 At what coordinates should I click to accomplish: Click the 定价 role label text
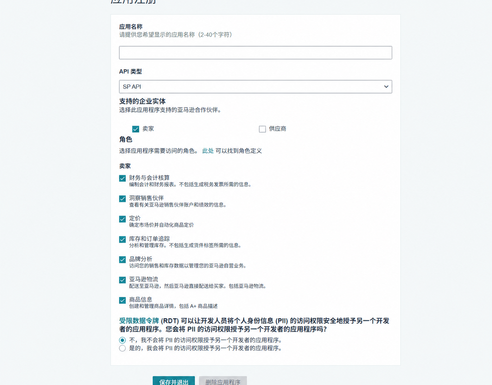[135, 218]
